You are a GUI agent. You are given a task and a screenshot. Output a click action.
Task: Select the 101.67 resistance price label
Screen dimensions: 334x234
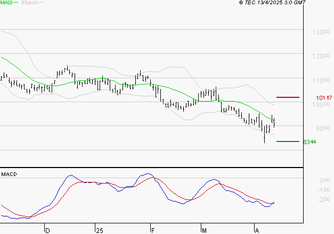click(324, 98)
